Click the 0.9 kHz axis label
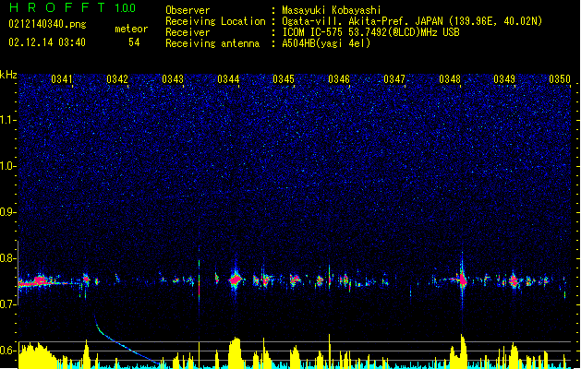This screenshot has width=581, height=369. tap(8, 212)
